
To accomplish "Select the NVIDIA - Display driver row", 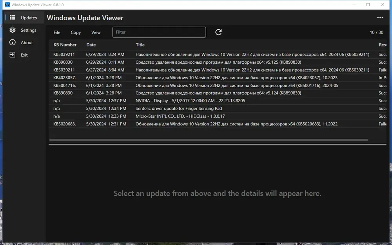I will [218, 101].
